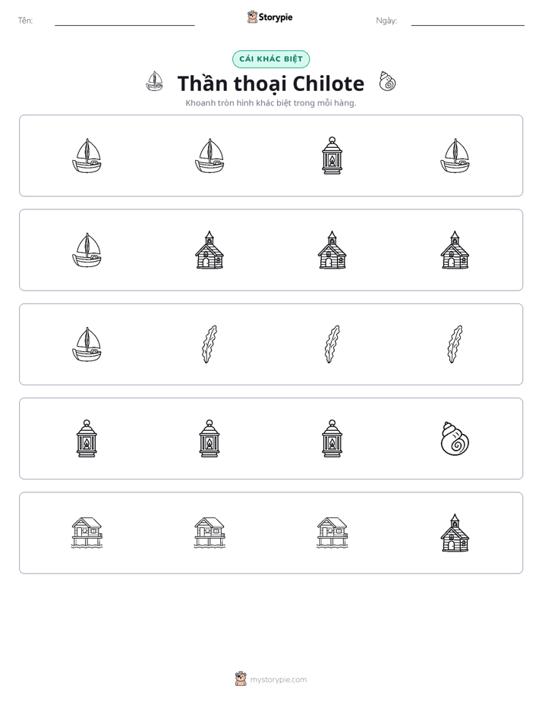Select the sailboat in the second row
Viewport: 542px width, 701px height.
(87, 250)
